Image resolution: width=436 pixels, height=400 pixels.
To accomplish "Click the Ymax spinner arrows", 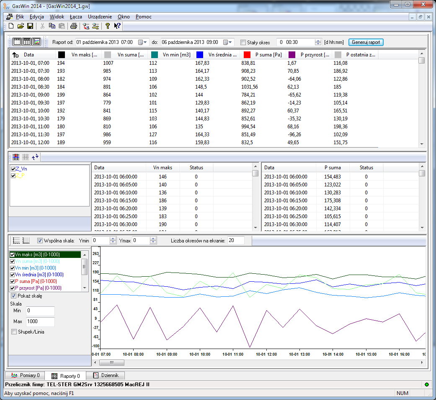I will click(x=153, y=240).
